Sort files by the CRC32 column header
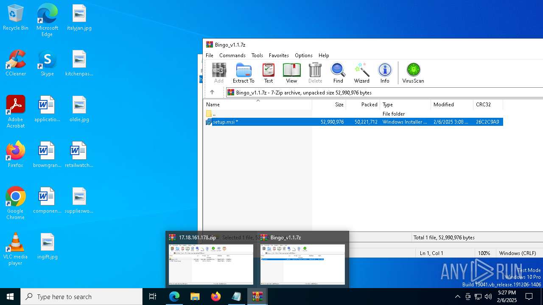 tap(488, 105)
